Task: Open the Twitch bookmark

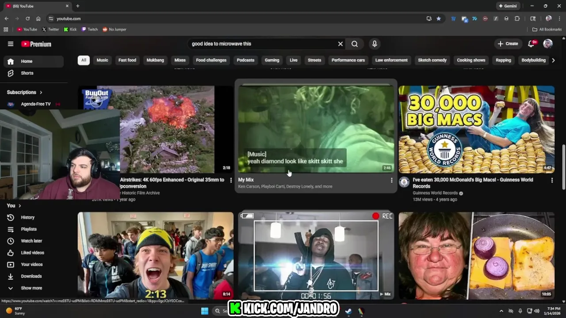Action: pyautogui.click(x=90, y=29)
